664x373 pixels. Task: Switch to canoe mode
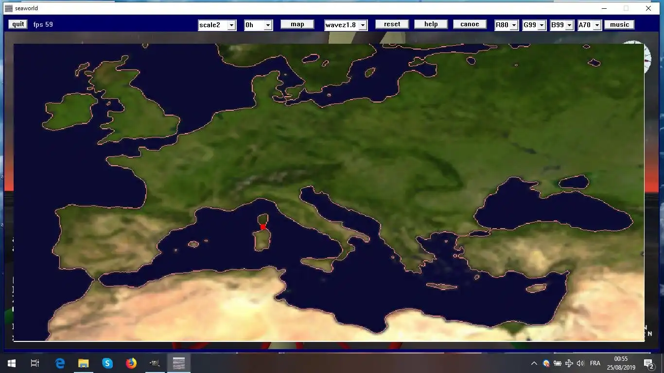click(470, 24)
